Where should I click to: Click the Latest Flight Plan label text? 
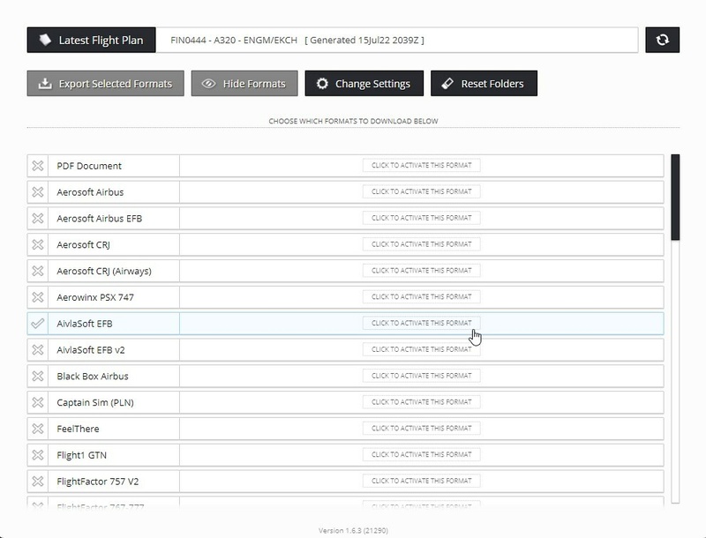point(101,40)
